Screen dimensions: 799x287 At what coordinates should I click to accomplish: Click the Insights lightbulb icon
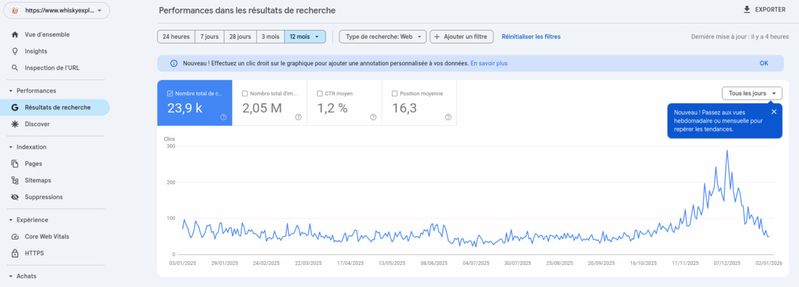point(15,51)
